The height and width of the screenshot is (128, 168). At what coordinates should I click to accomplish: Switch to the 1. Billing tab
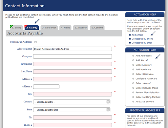[16, 28]
